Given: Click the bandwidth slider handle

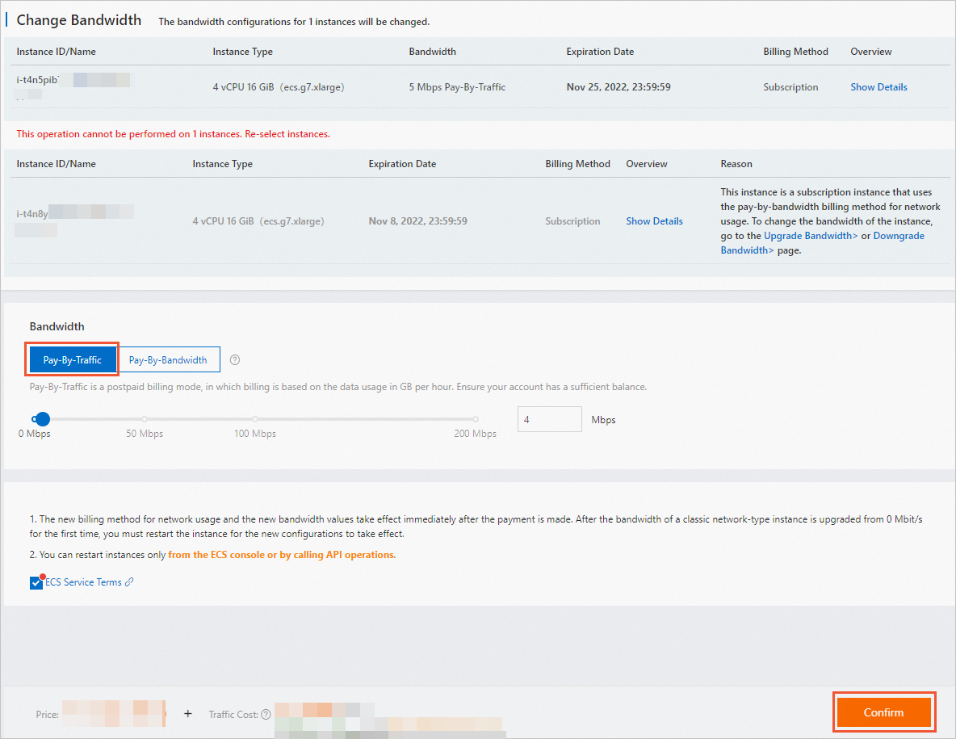Looking at the screenshot, I should (x=42, y=419).
